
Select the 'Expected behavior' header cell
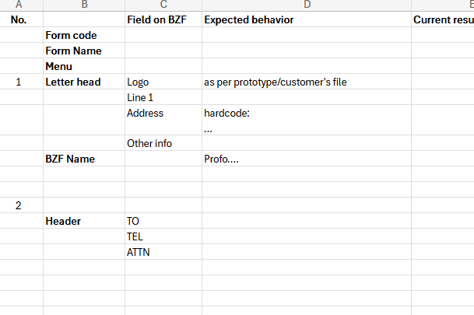click(x=307, y=19)
